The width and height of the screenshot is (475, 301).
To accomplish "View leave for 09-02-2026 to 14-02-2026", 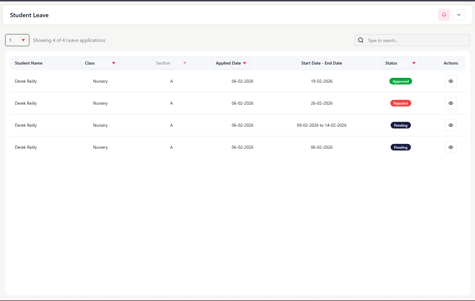I will [451, 125].
